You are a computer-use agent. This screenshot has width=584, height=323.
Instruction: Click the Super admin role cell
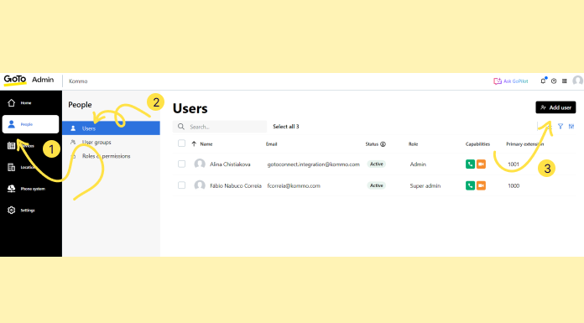coord(425,186)
